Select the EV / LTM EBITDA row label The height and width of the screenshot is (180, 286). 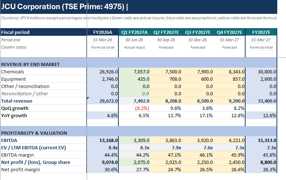tap(43, 148)
